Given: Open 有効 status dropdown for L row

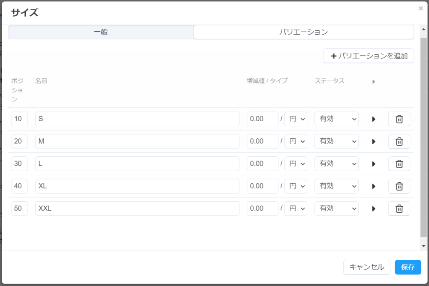Looking at the screenshot, I should 336,164.
